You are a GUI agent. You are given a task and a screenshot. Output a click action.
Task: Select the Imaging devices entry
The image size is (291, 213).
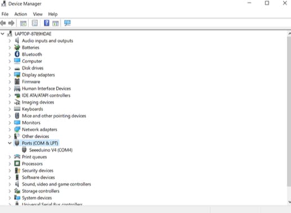[38, 102]
